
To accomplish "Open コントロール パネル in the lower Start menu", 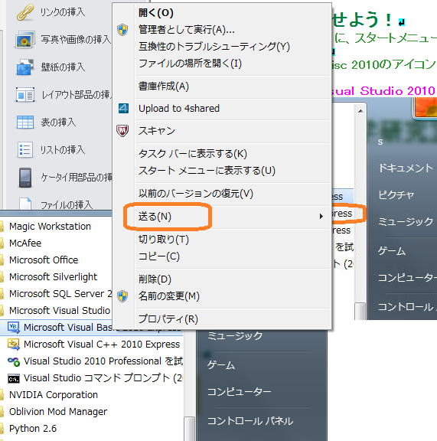I will 250,421.
